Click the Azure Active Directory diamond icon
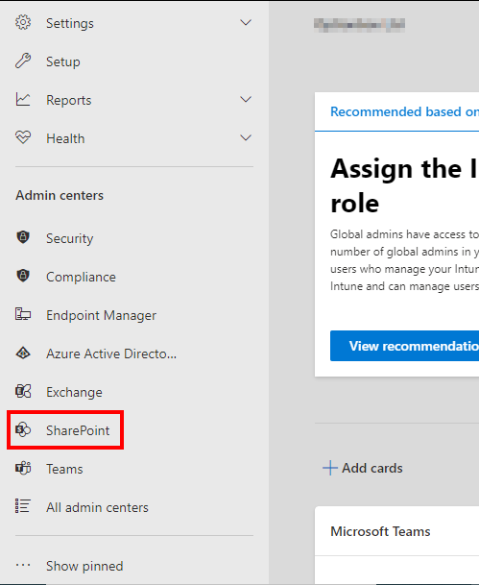Screen dimensions: 479x585 [x=23, y=353]
